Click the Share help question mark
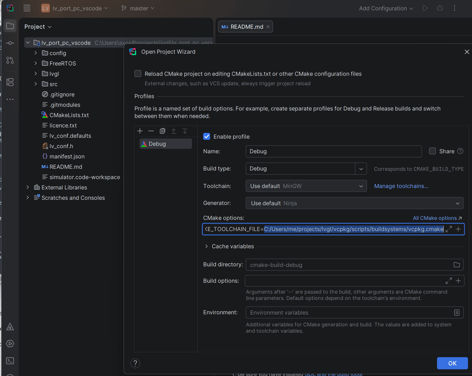The width and height of the screenshot is (472, 376). click(460, 151)
